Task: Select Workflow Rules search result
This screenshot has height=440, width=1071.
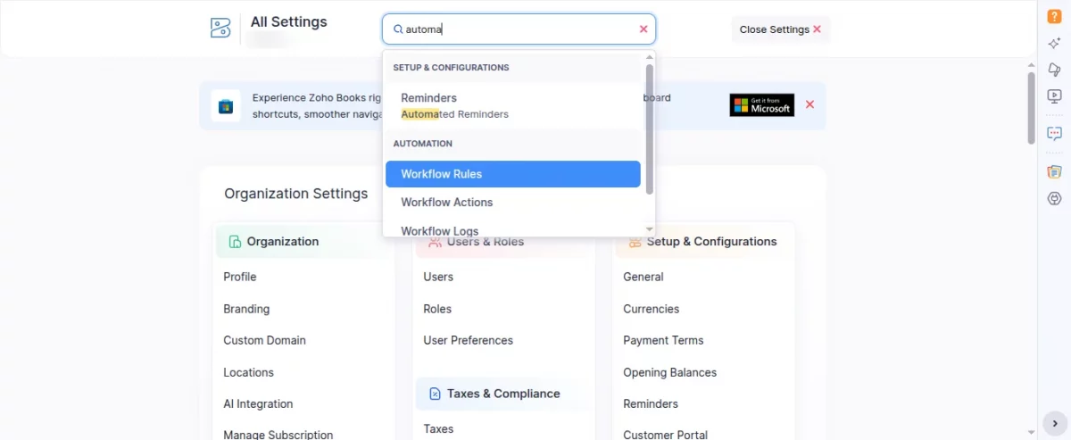Action: pyautogui.click(x=513, y=174)
